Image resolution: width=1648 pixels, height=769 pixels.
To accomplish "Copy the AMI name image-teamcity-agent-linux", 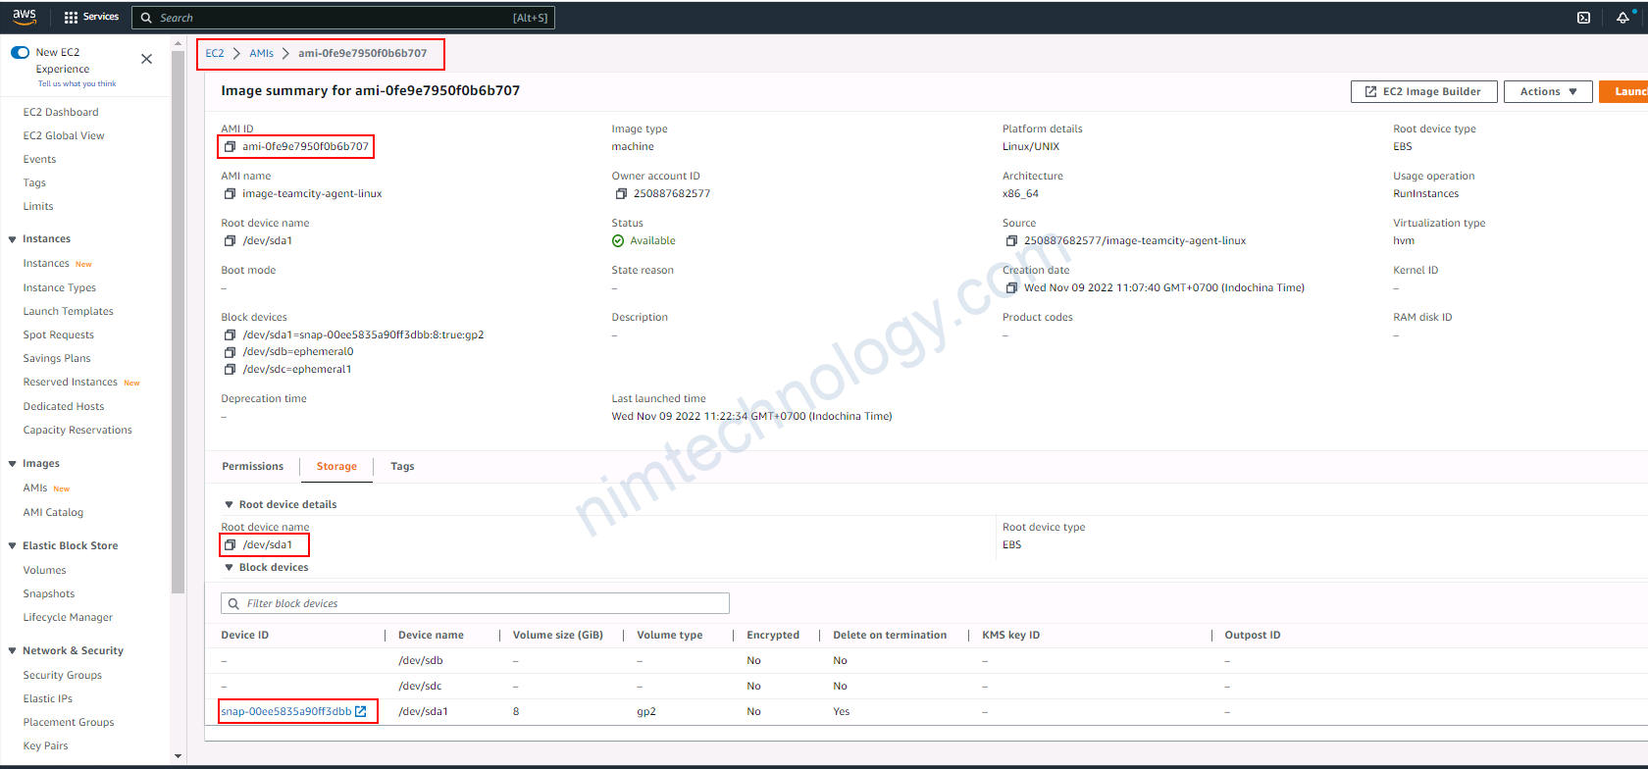I will [230, 193].
